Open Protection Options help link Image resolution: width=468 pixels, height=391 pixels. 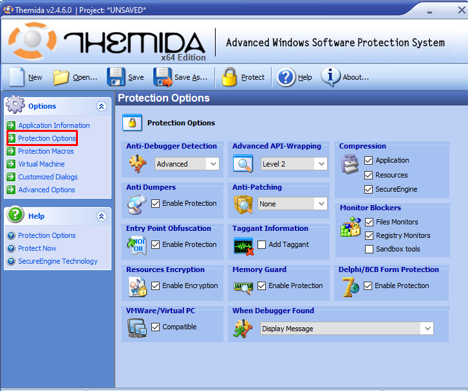coord(47,235)
